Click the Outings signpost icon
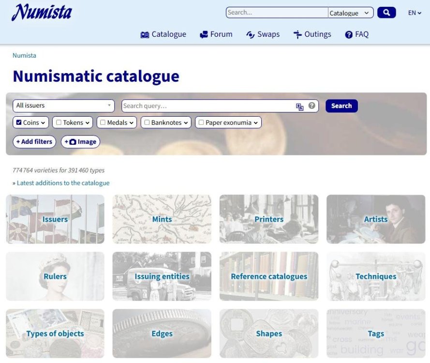 pos(297,35)
